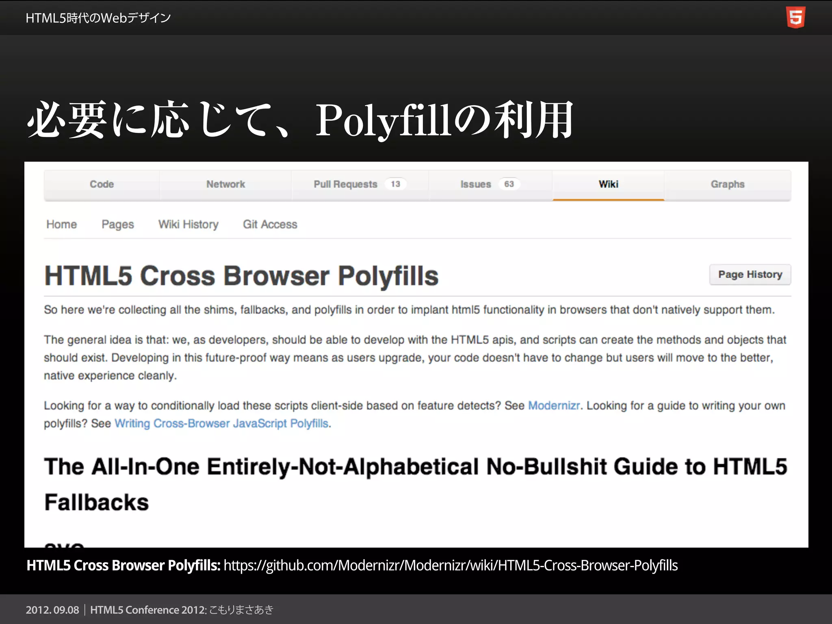
Task: Open Writing Cross-Browser JavaScript Polyfills link
Action: tap(221, 423)
